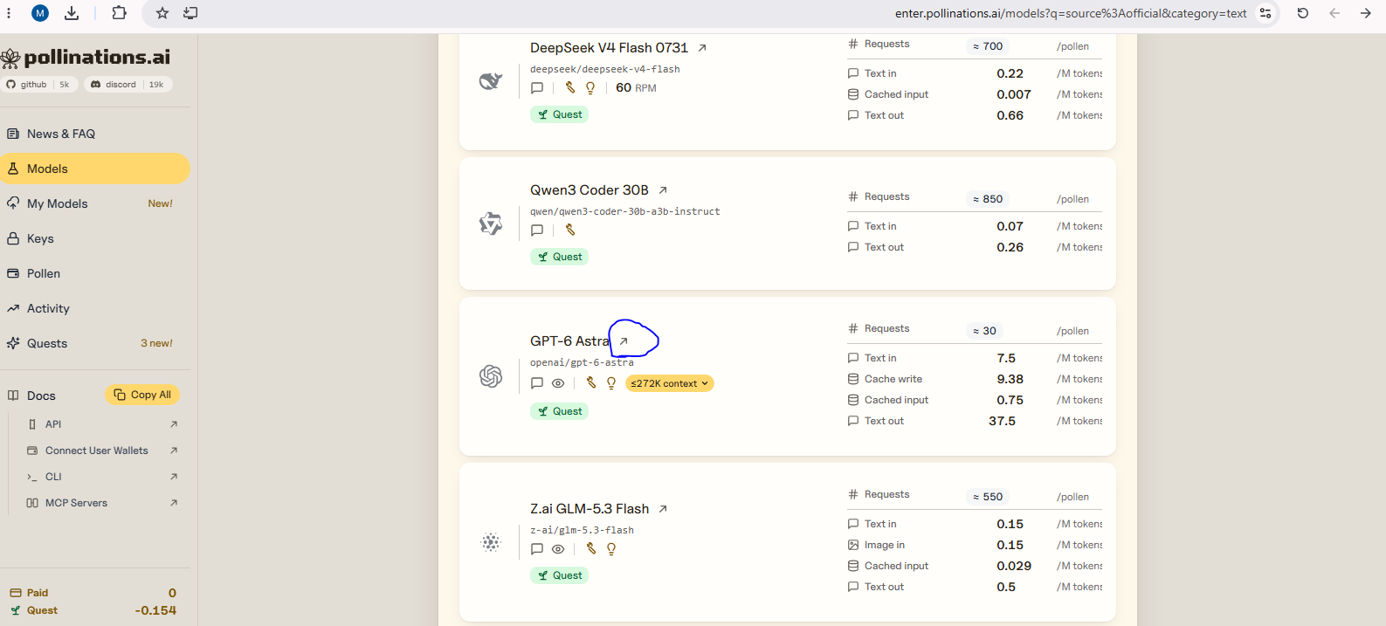Click Z.ai GLM card's eye vision icon
Image resolution: width=1386 pixels, height=626 pixels.
tap(558, 549)
